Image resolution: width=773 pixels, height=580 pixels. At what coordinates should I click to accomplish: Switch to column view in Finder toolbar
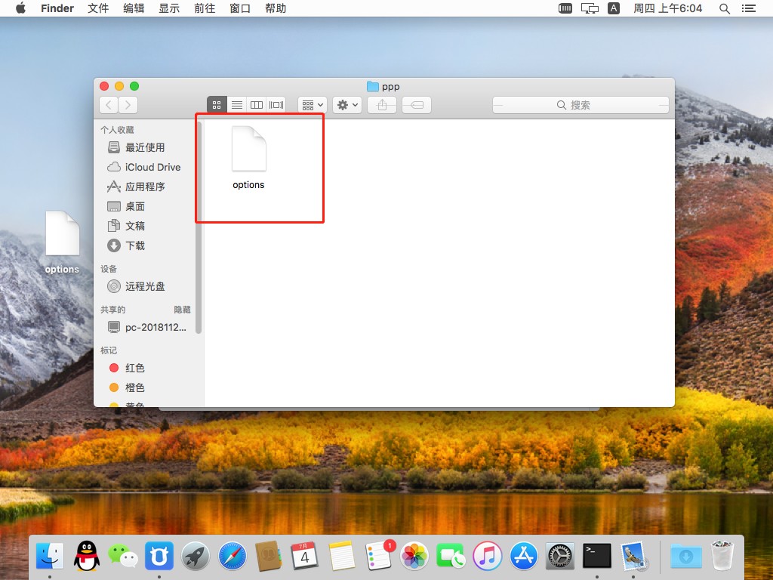pos(257,105)
